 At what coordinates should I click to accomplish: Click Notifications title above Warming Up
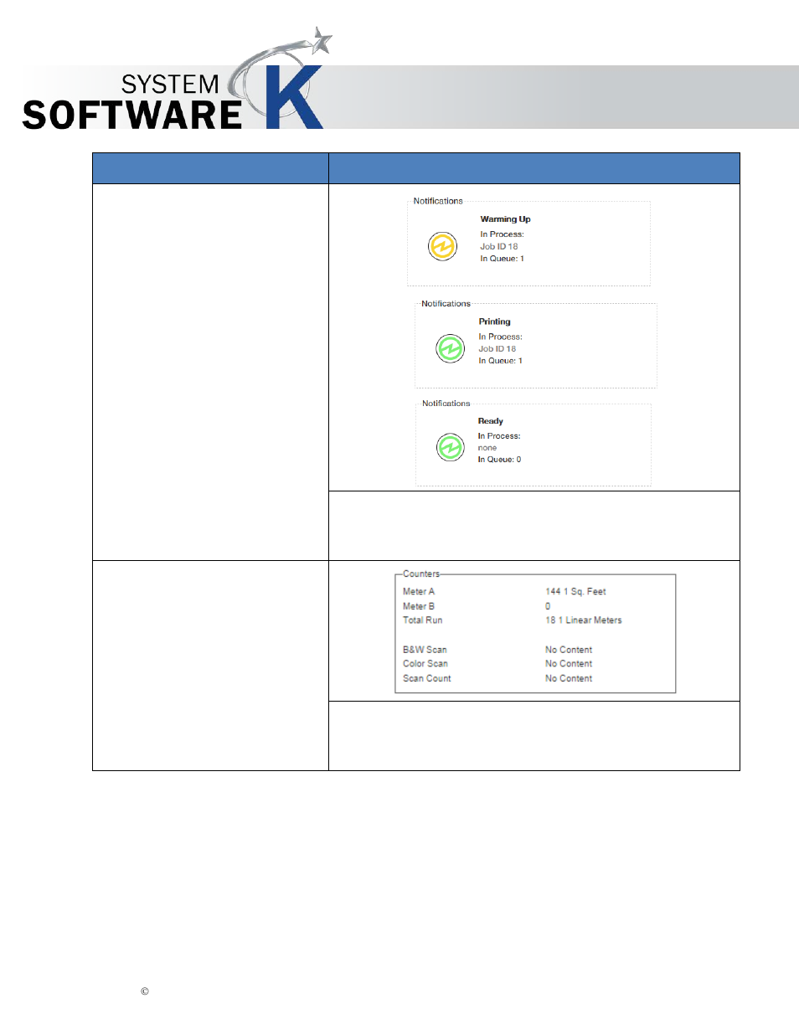coord(438,201)
